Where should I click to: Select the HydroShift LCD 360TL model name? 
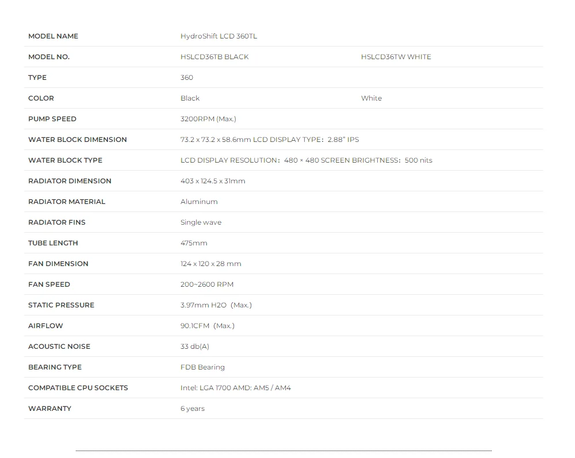218,36
